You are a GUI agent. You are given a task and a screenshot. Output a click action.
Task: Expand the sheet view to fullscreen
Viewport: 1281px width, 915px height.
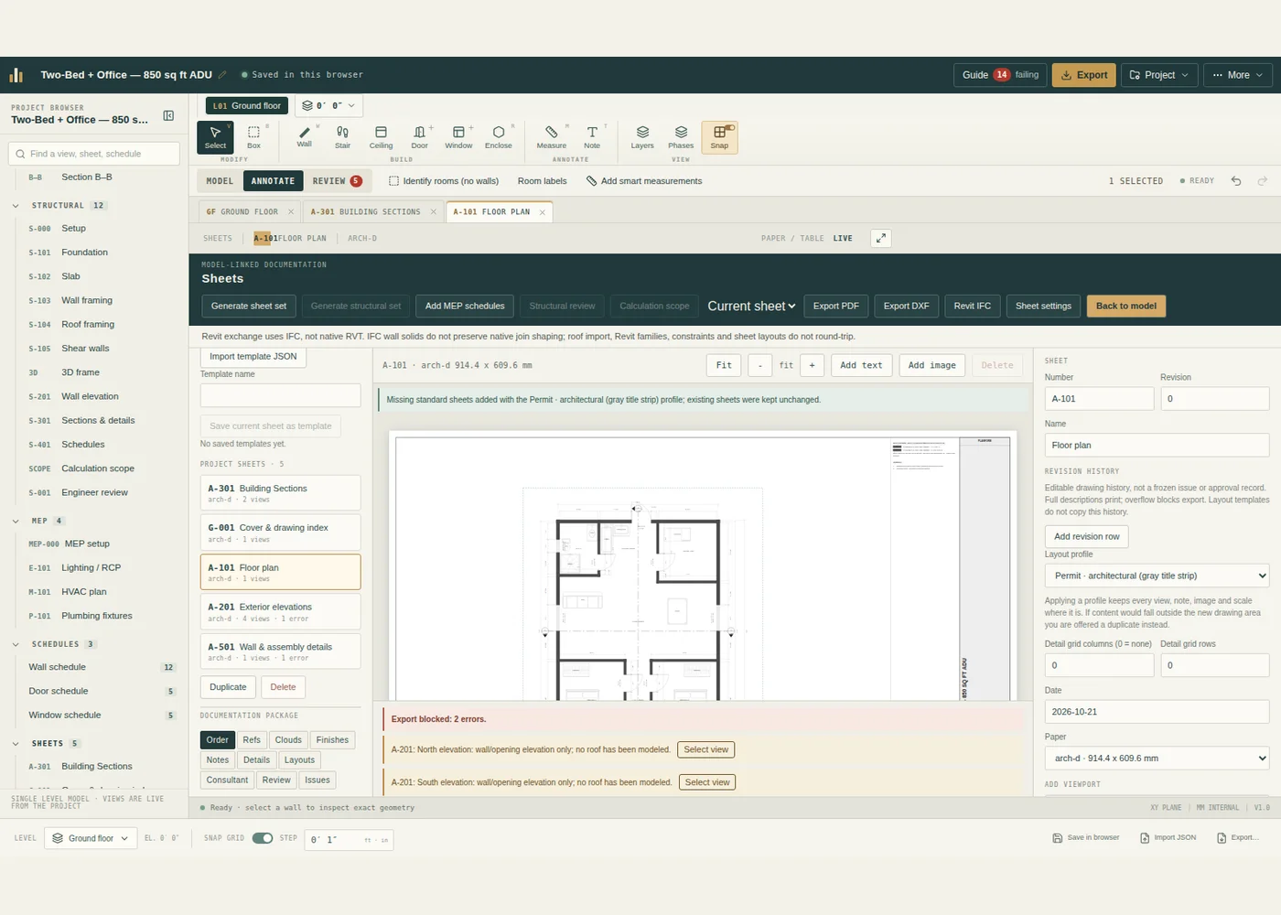880,238
